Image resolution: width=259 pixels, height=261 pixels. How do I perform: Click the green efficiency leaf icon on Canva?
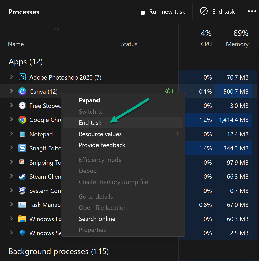pyautogui.click(x=169, y=91)
